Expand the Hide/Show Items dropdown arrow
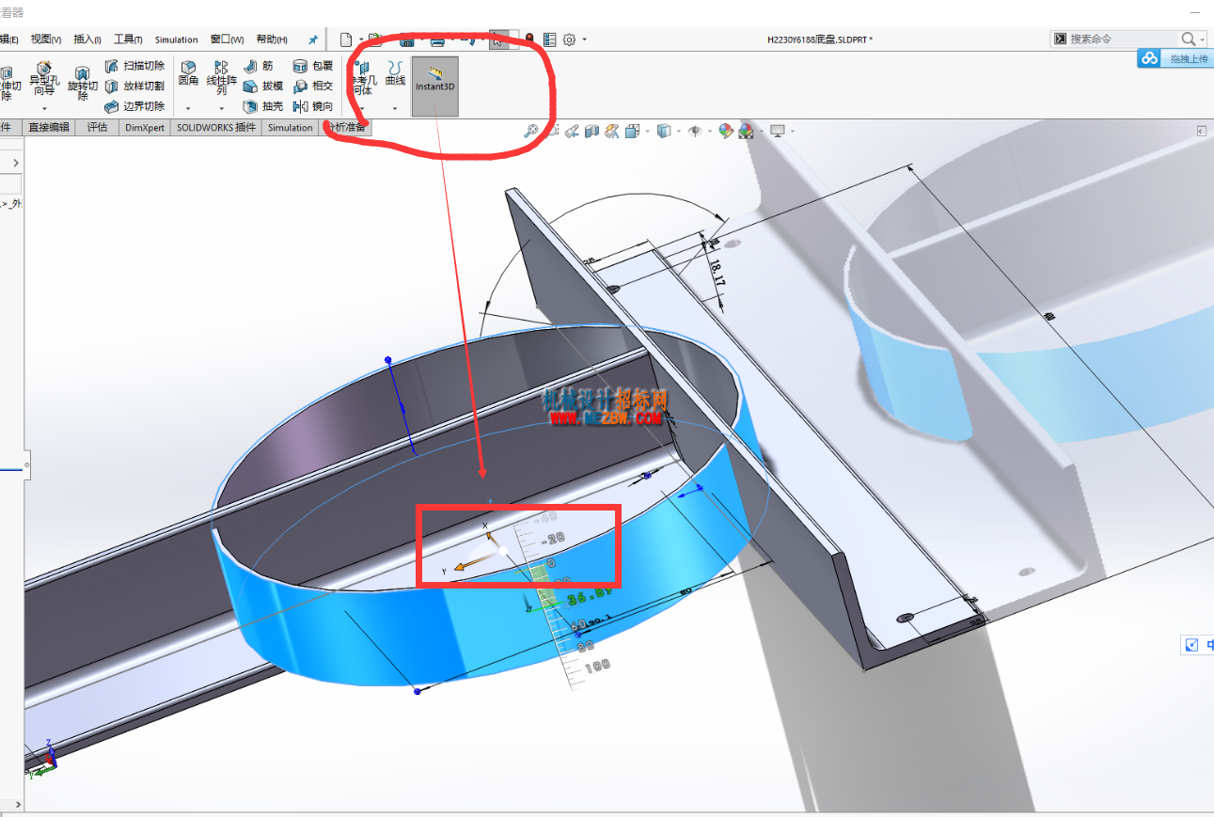 coord(710,132)
